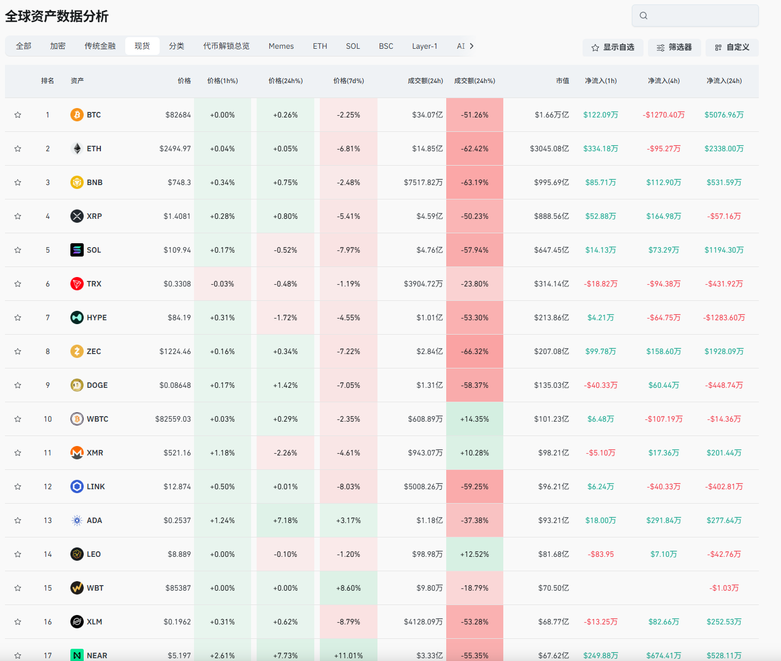The image size is (781, 661).
Task: Toggle favorite star for BTC row
Action: [x=18, y=115]
